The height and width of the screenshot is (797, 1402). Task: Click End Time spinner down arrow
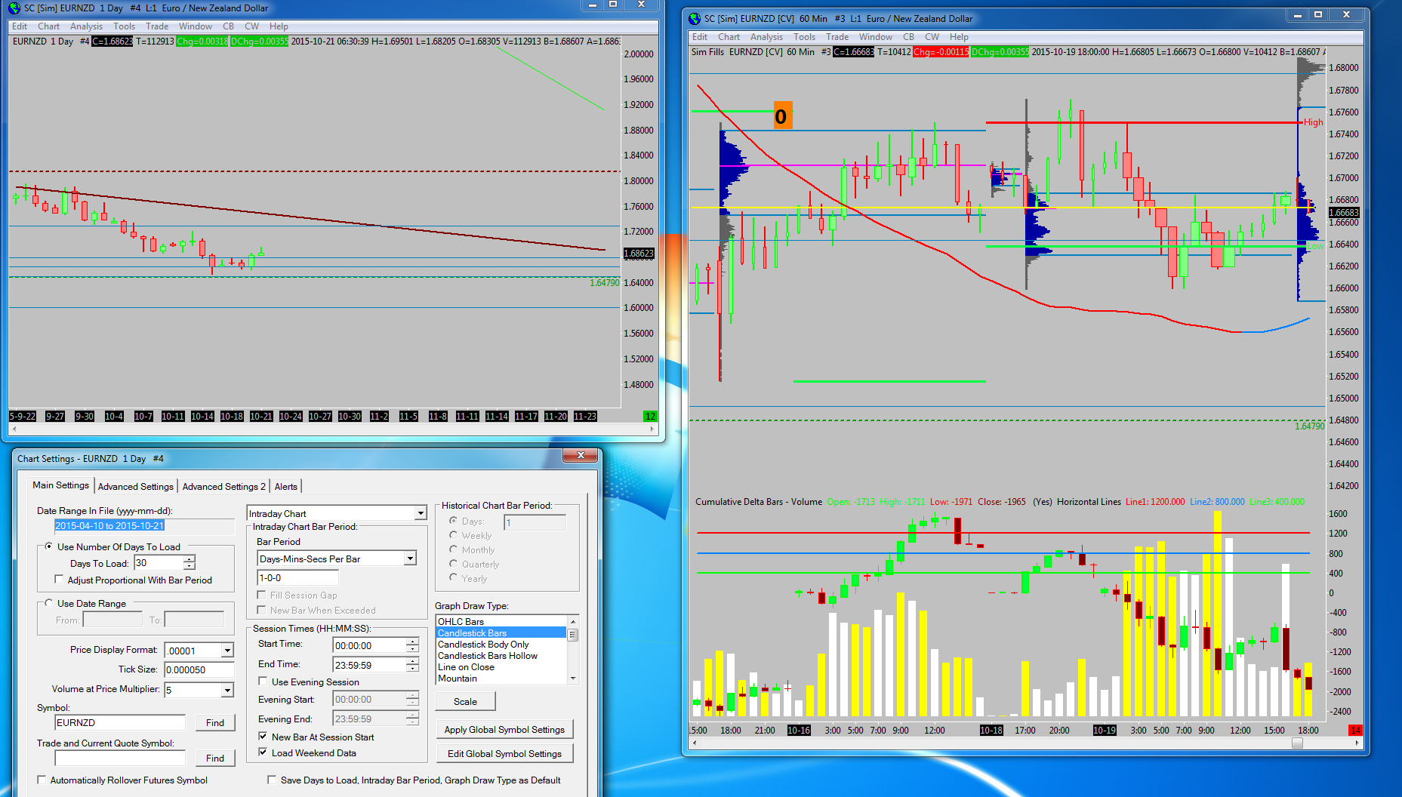(412, 668)
